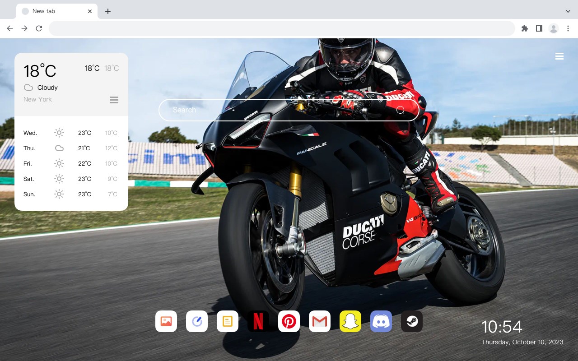Select the Fri. forecast row
Viewport: 578px width, 361px height.
[x=71, y=163]
